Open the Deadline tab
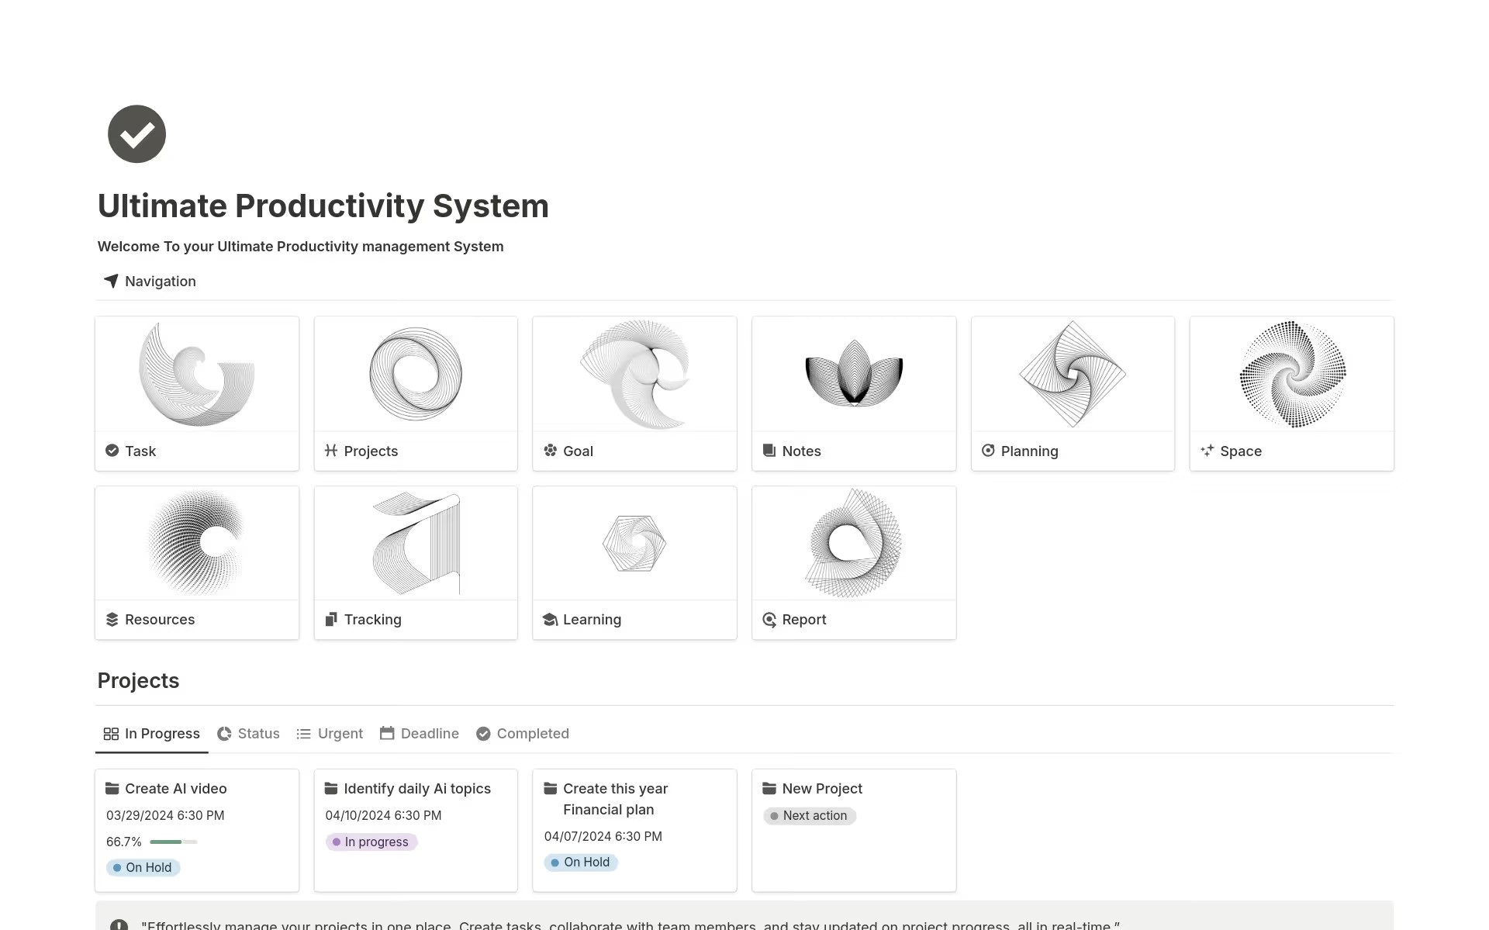 [x=419, y=733]
